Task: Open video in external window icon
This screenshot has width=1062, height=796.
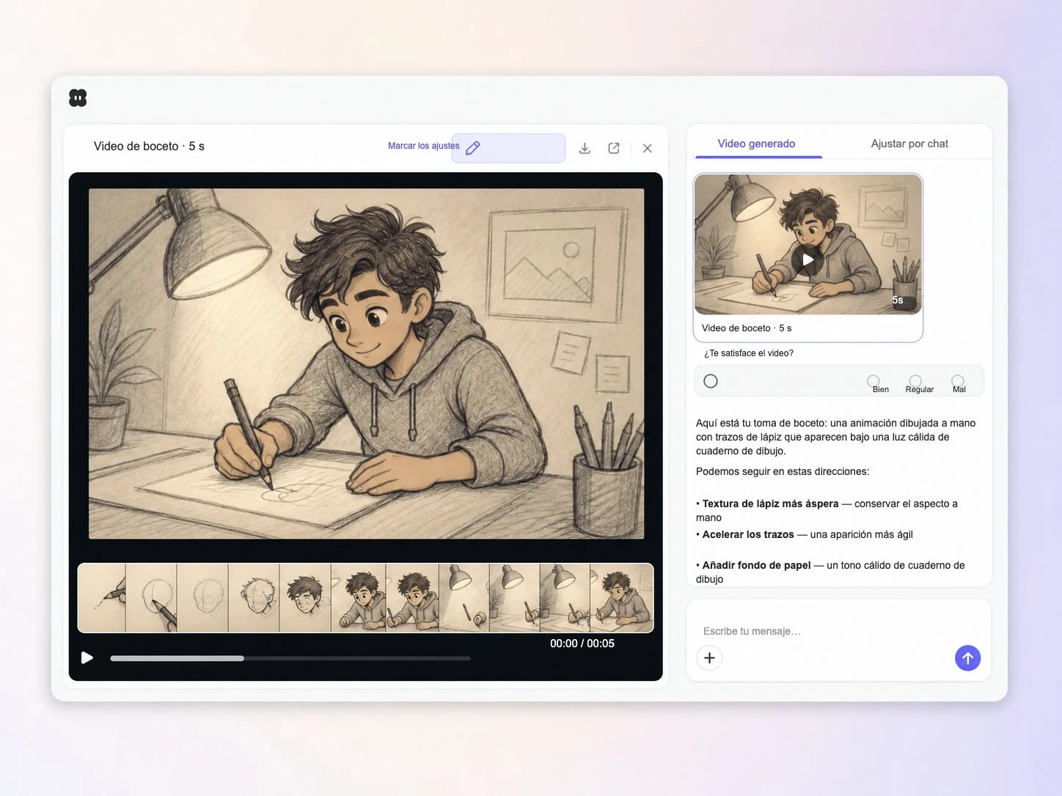Action: [x=614, y=148]
